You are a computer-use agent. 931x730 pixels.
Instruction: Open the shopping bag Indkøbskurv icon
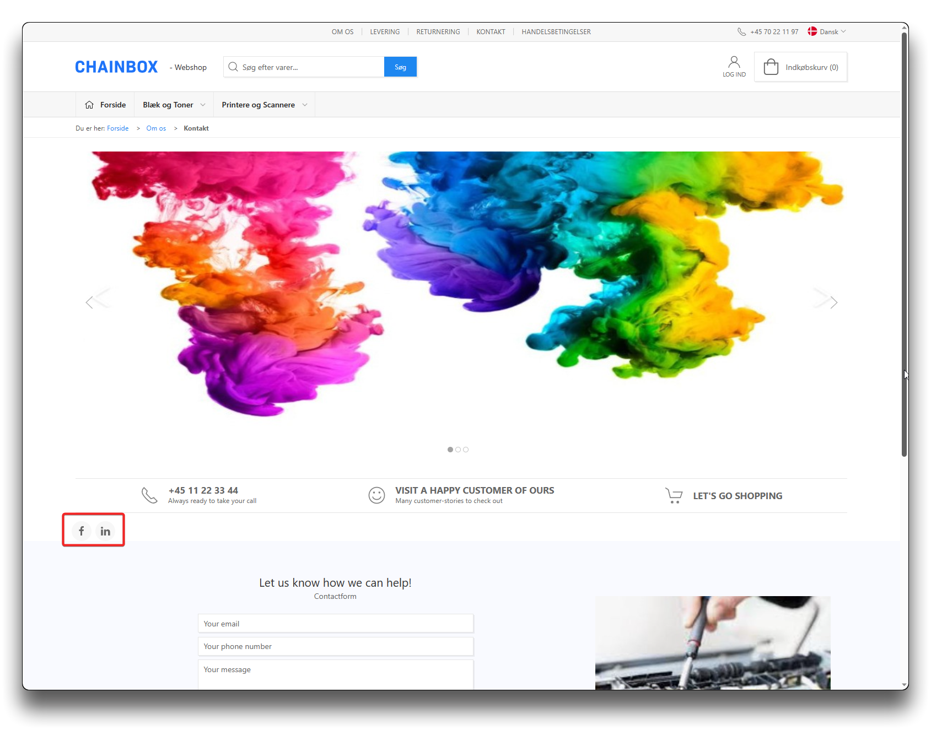point(771,67)
